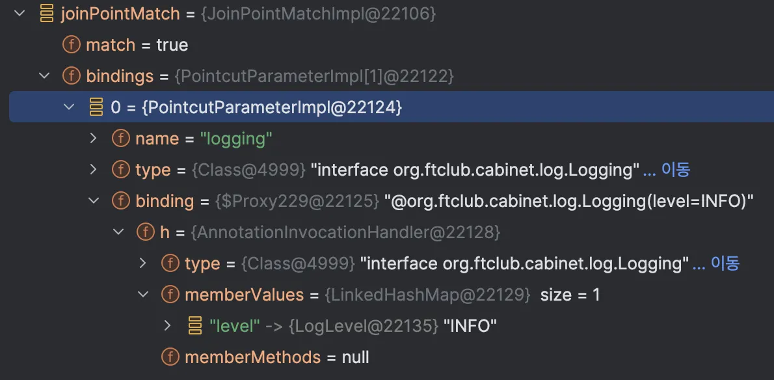Image resolution: width=774 pixels, height=380 pixels.
Task: Collapse the memberValues LinkedHashMap node
Action: click(x=143, y=295)
